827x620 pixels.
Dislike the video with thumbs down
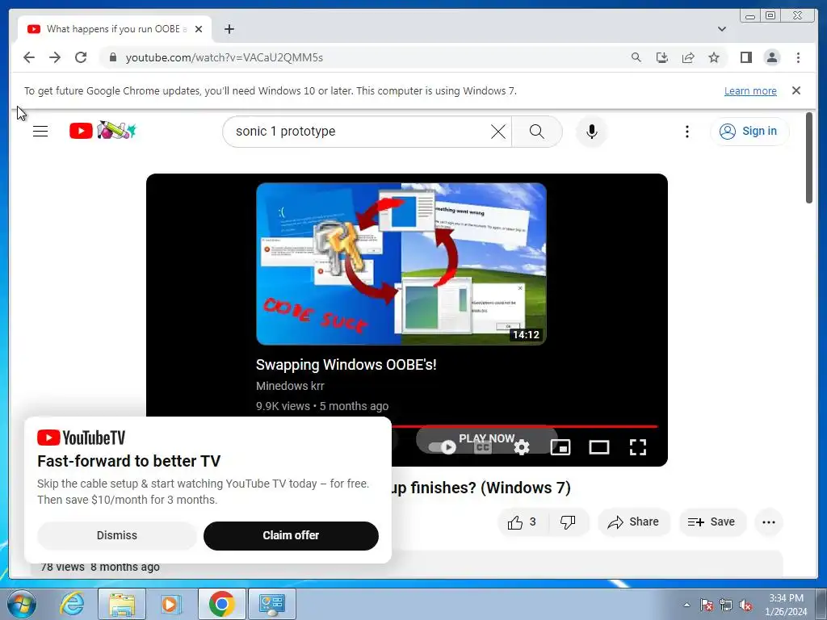coord(568,522)
